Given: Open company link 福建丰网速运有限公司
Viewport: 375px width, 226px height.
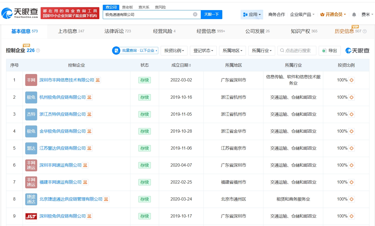Looking at the screenshot, I should [x=60, y=182].
